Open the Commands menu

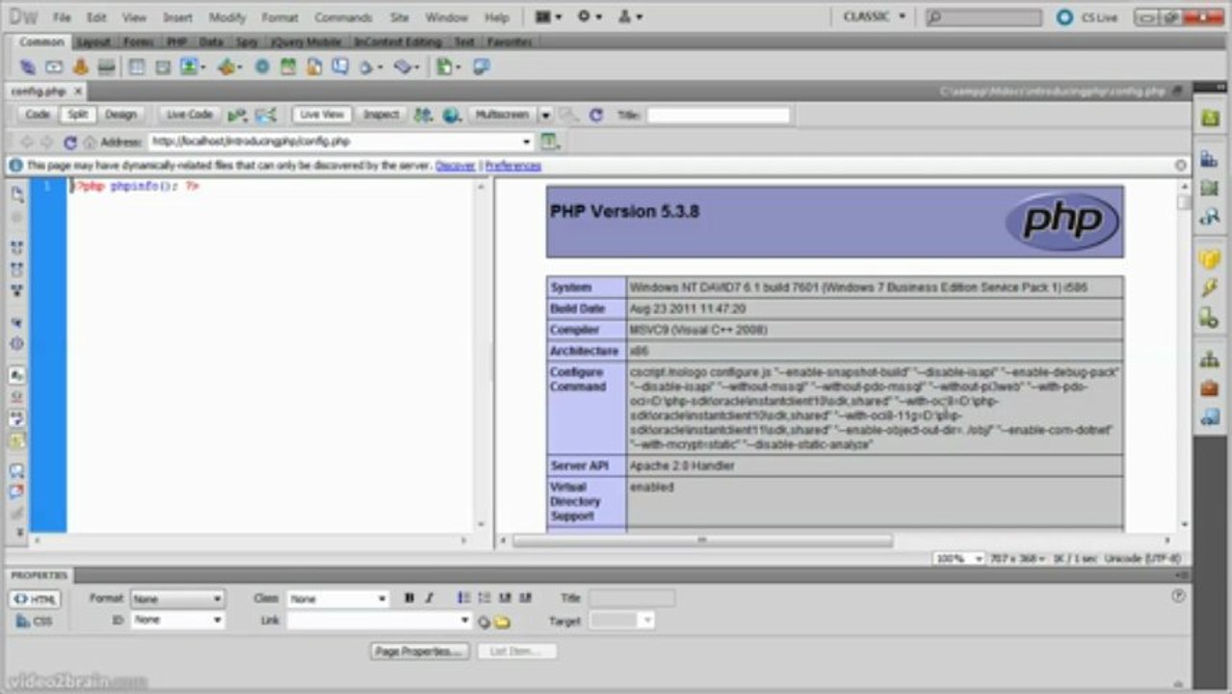click(343, 17)
